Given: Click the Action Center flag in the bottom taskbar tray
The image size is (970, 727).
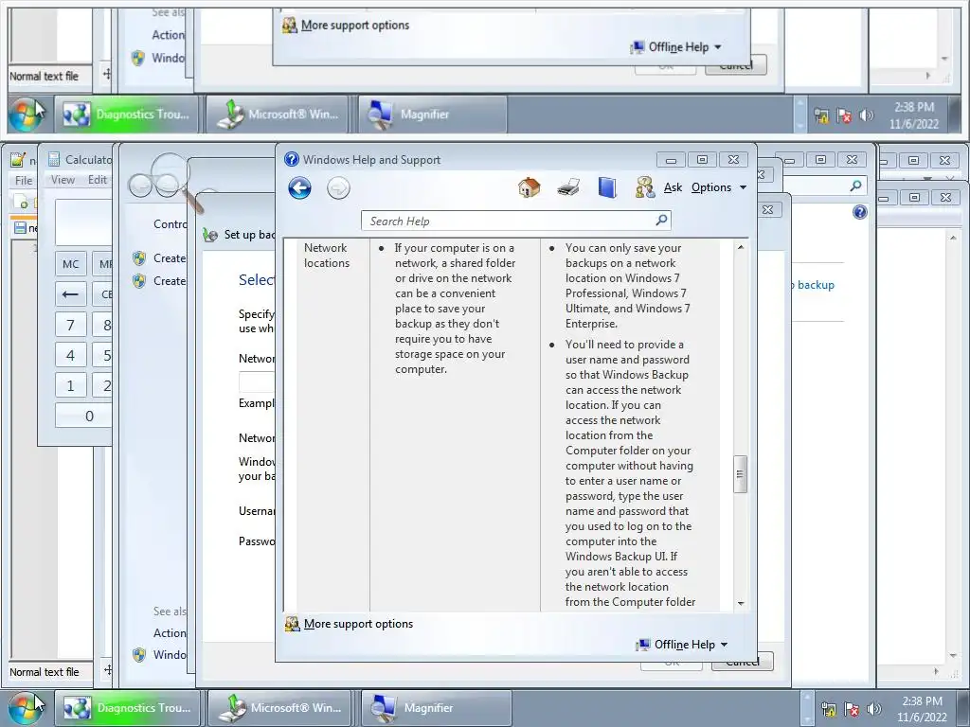Looking at the screenshot, I should tap(852, 710).
